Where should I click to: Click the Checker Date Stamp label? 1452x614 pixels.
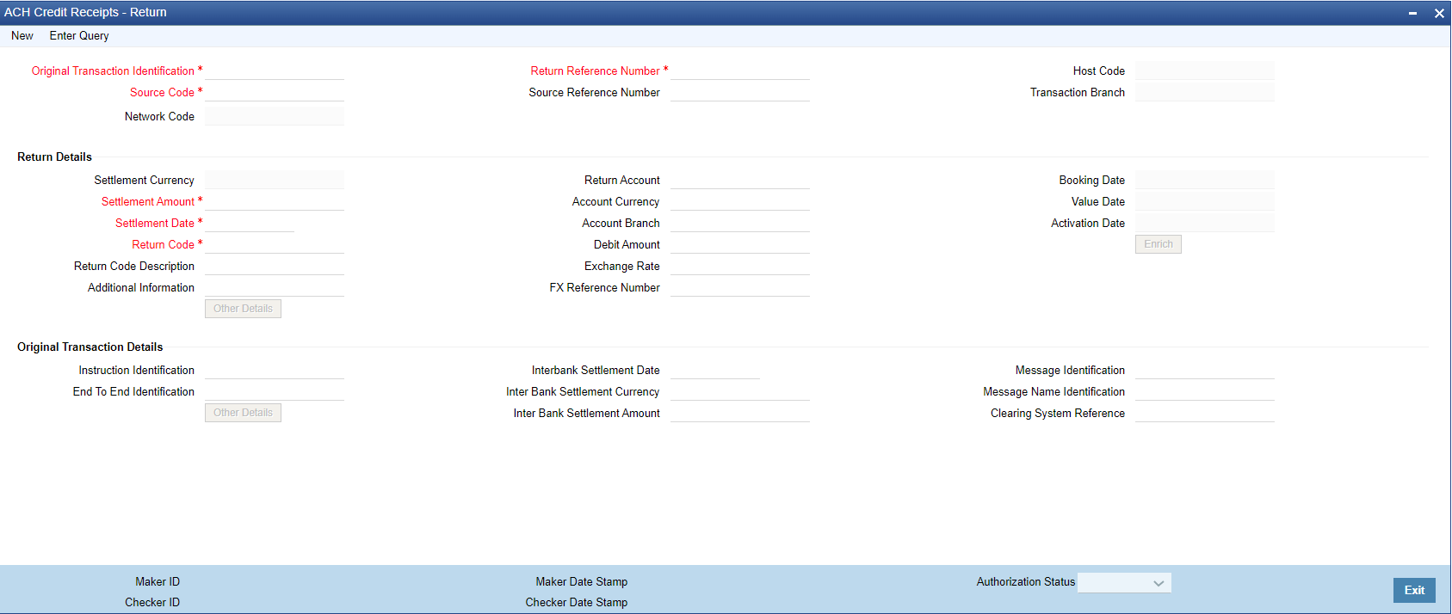[x=577, y=602]
